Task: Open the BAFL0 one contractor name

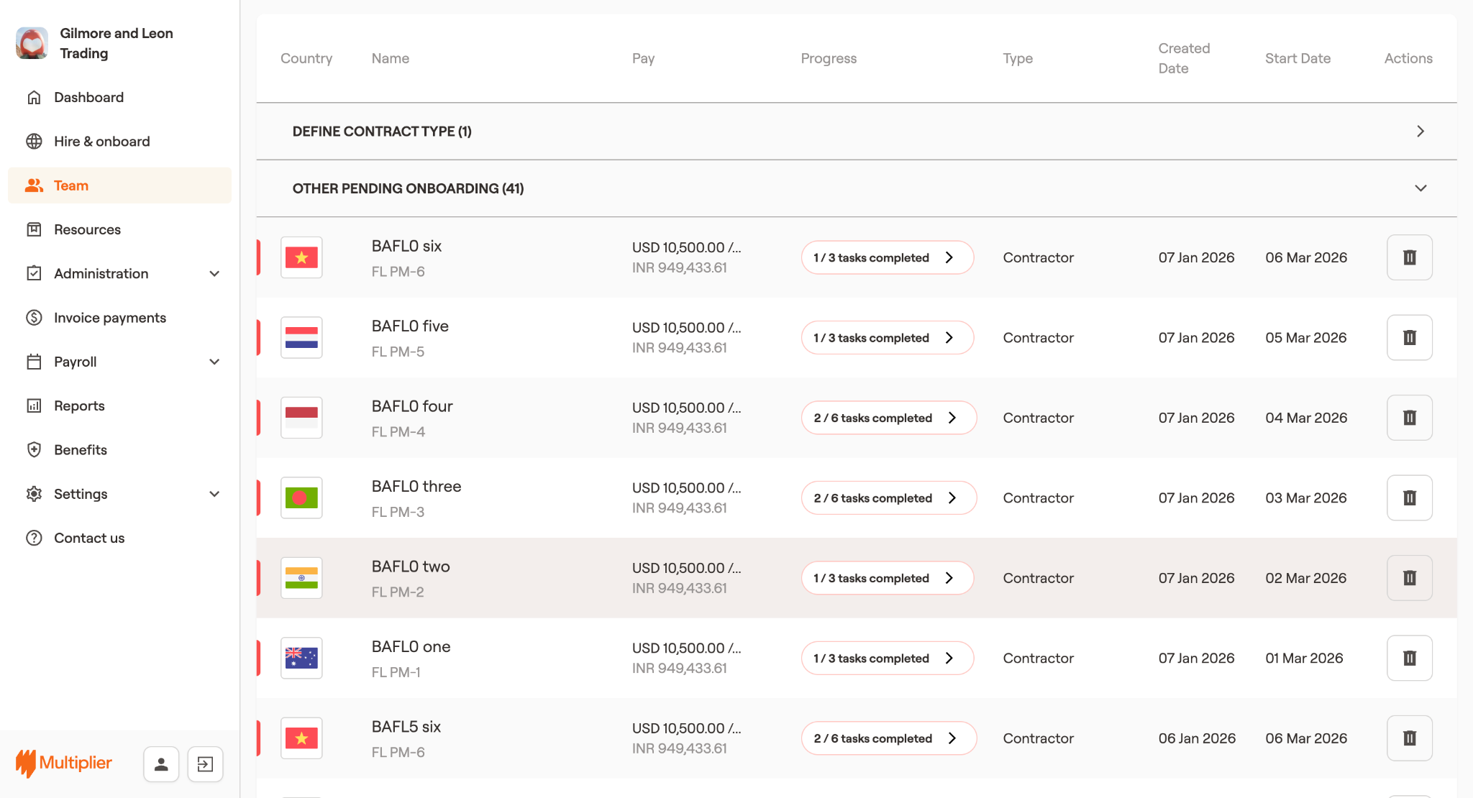Action: pyautogui.click(x=411, y=646)
